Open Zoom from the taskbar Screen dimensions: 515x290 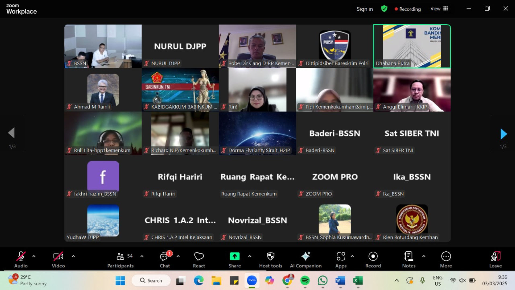252,281
